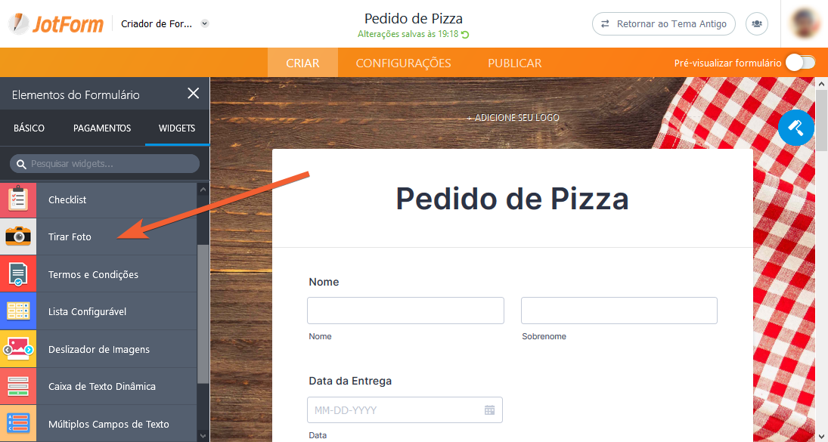Select the Tirar Foto camera icon

(x=18, y=236)
